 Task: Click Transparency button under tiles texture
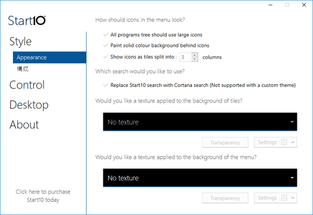(225, 143)
